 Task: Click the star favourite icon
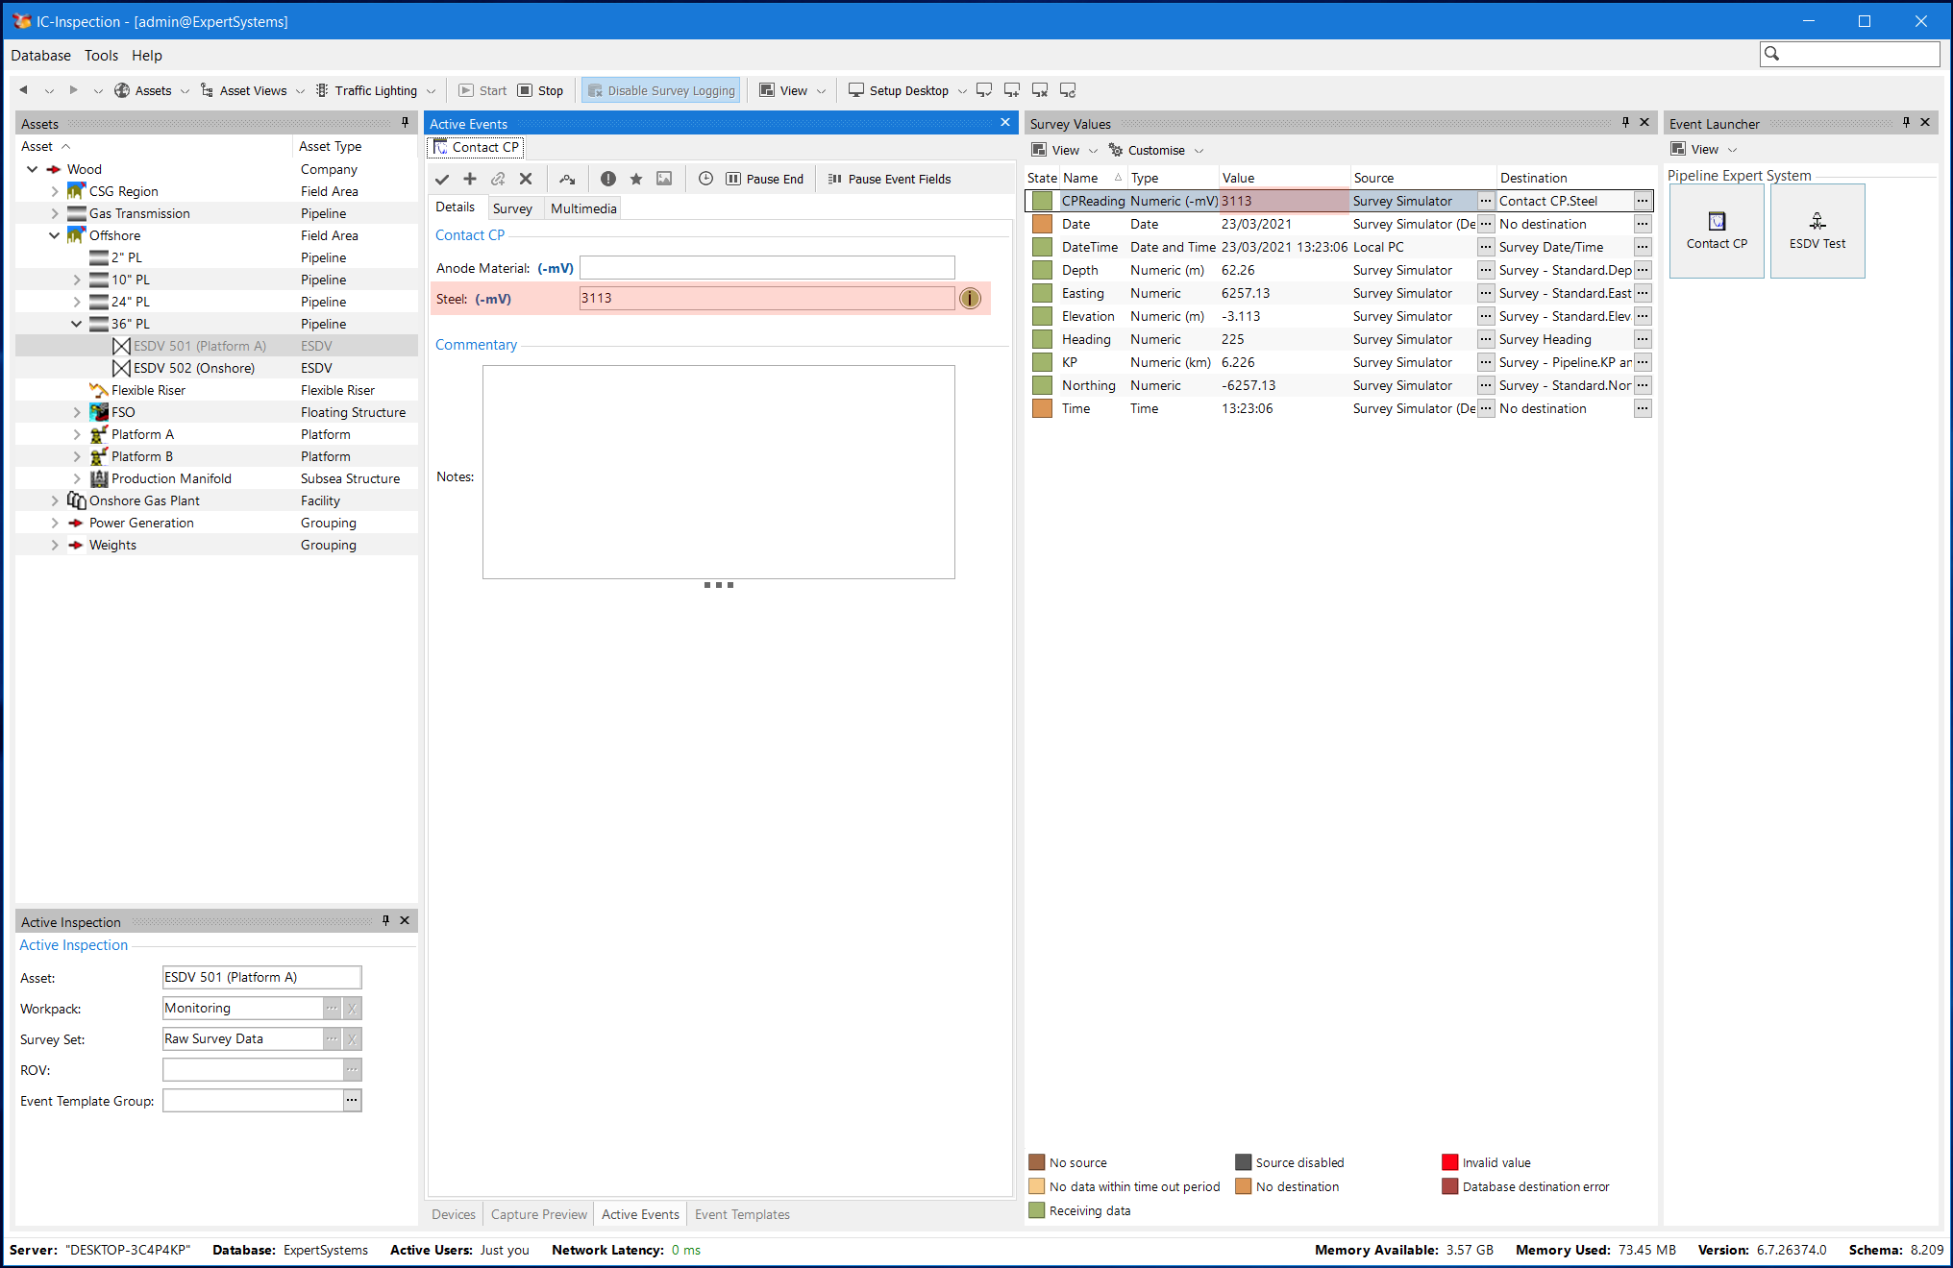636,179
